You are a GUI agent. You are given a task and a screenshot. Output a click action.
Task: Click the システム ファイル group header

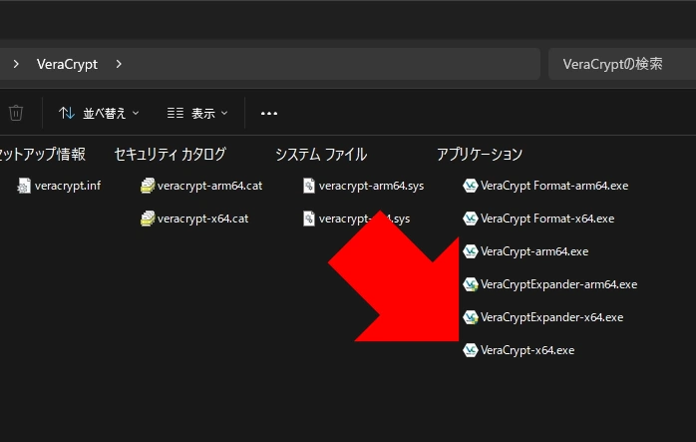pos(321,154)
